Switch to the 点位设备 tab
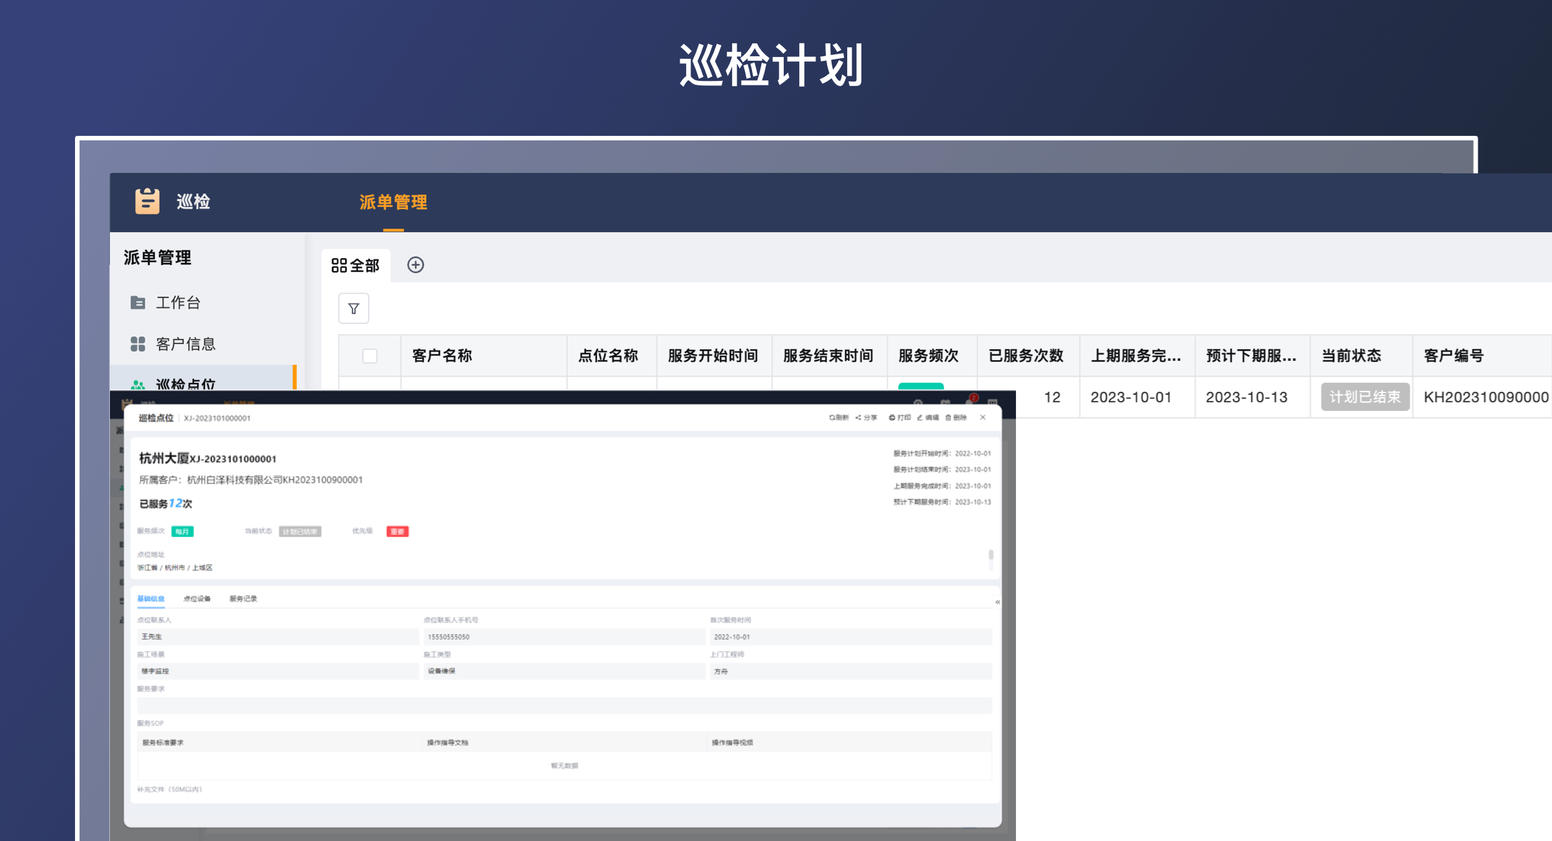 click(x=197, y=598)
